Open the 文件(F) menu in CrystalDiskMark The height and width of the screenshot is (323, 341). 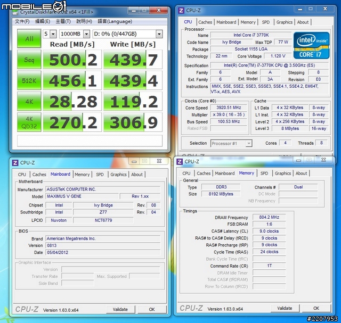[x=22, y=21]
